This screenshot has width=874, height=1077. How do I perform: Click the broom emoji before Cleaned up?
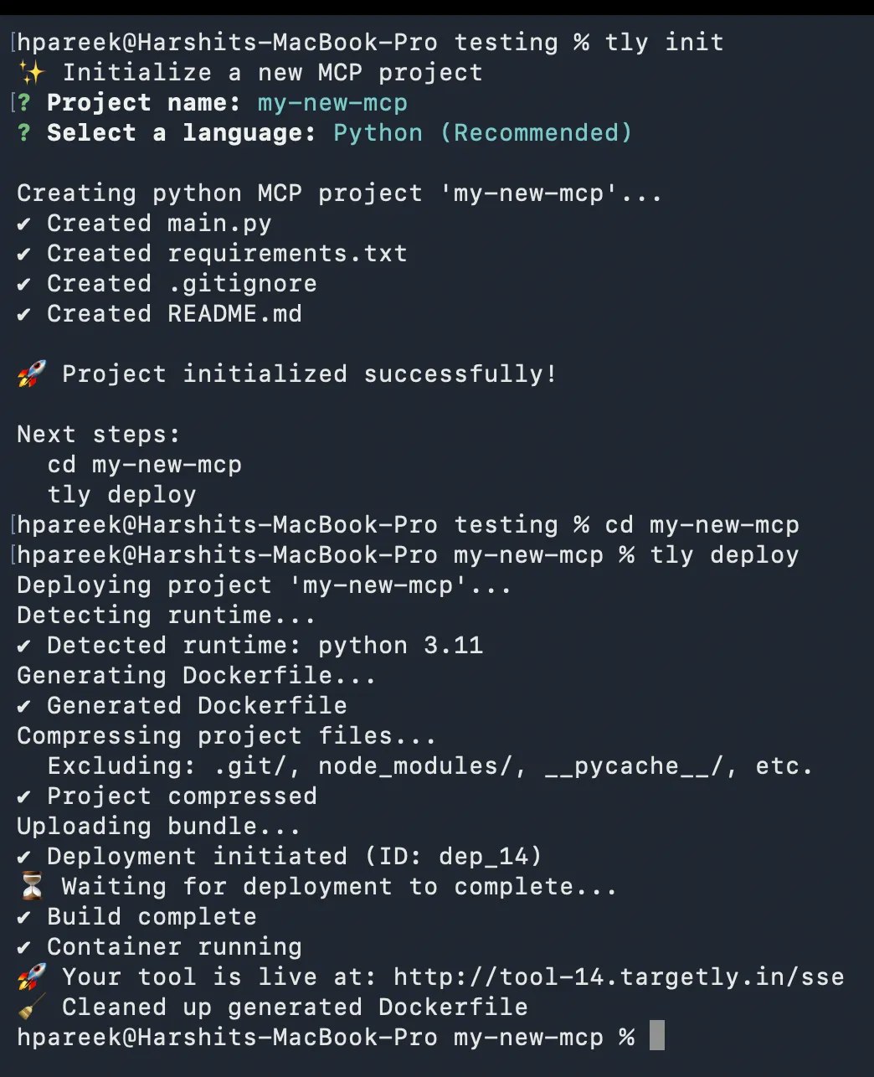coord(32,1007)
